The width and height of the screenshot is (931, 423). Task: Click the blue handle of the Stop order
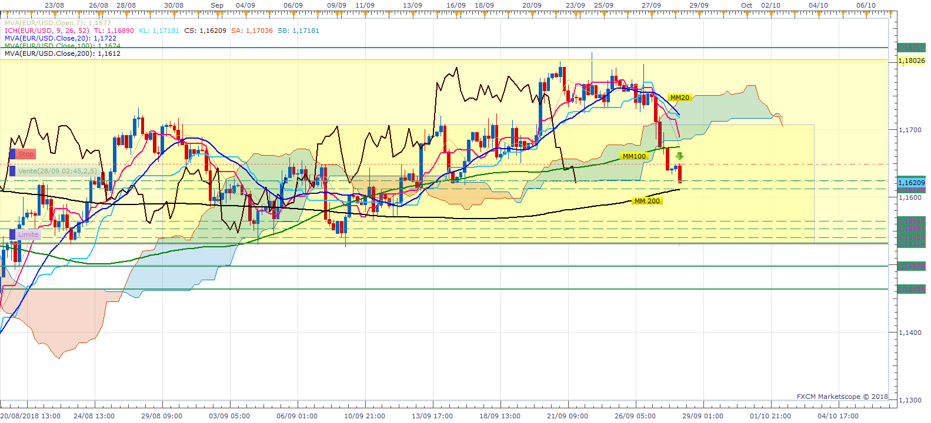click(x=12, y=154)
